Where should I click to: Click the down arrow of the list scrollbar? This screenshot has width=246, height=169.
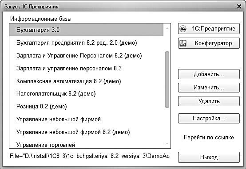[x=167, y=143]
